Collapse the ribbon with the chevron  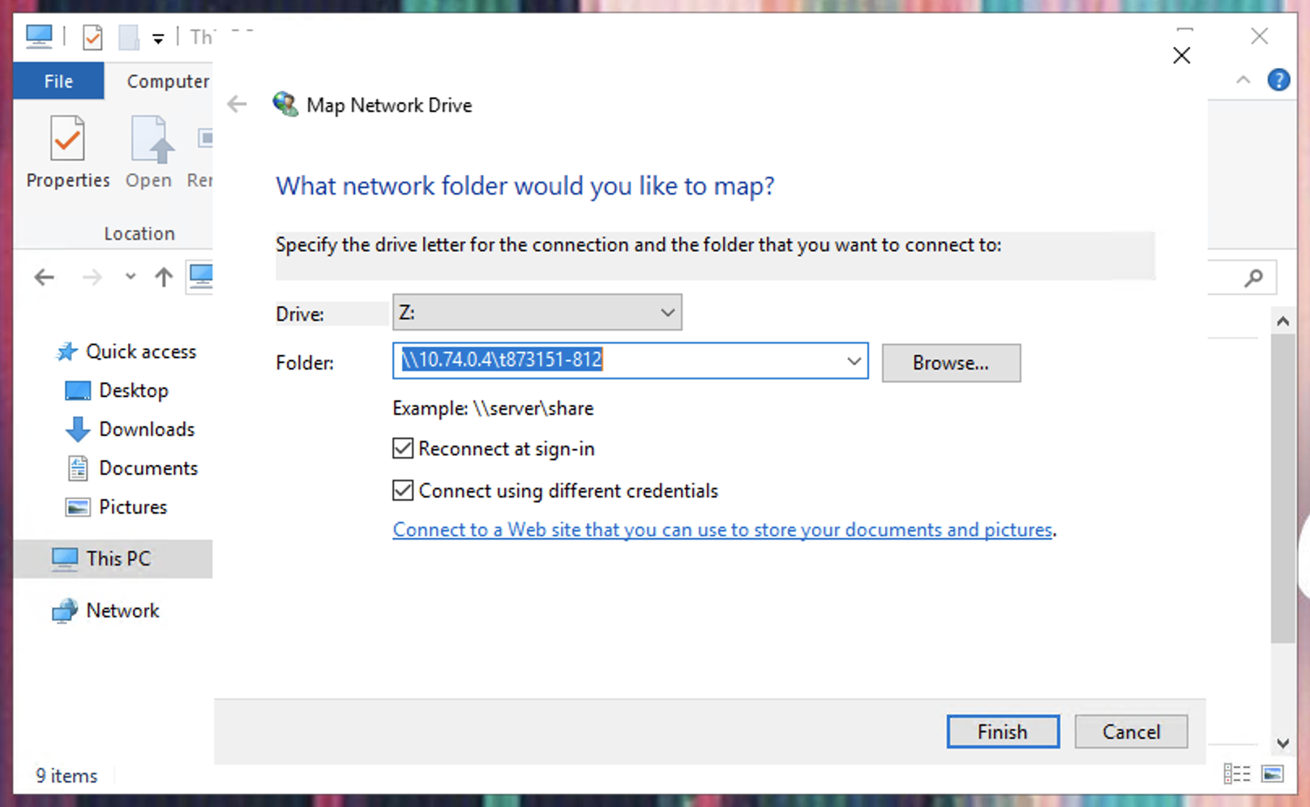pos(1243,79)
